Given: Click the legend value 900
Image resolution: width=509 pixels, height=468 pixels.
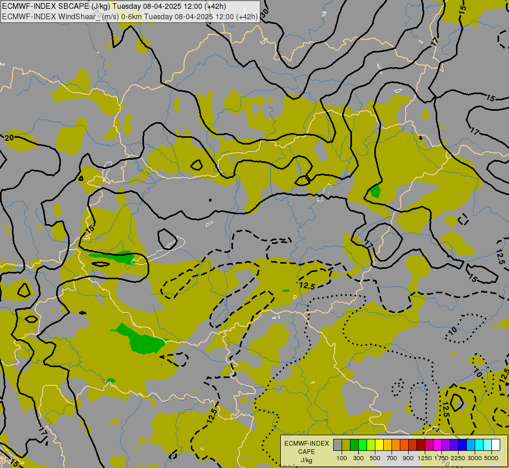Looking at the screenshot, I should 408,458.
